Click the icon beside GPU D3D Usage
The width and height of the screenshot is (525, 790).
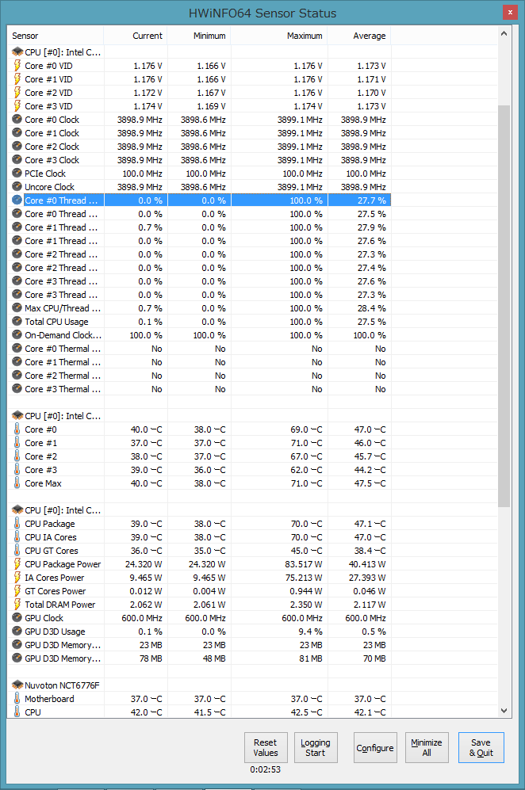pos(17,632)
